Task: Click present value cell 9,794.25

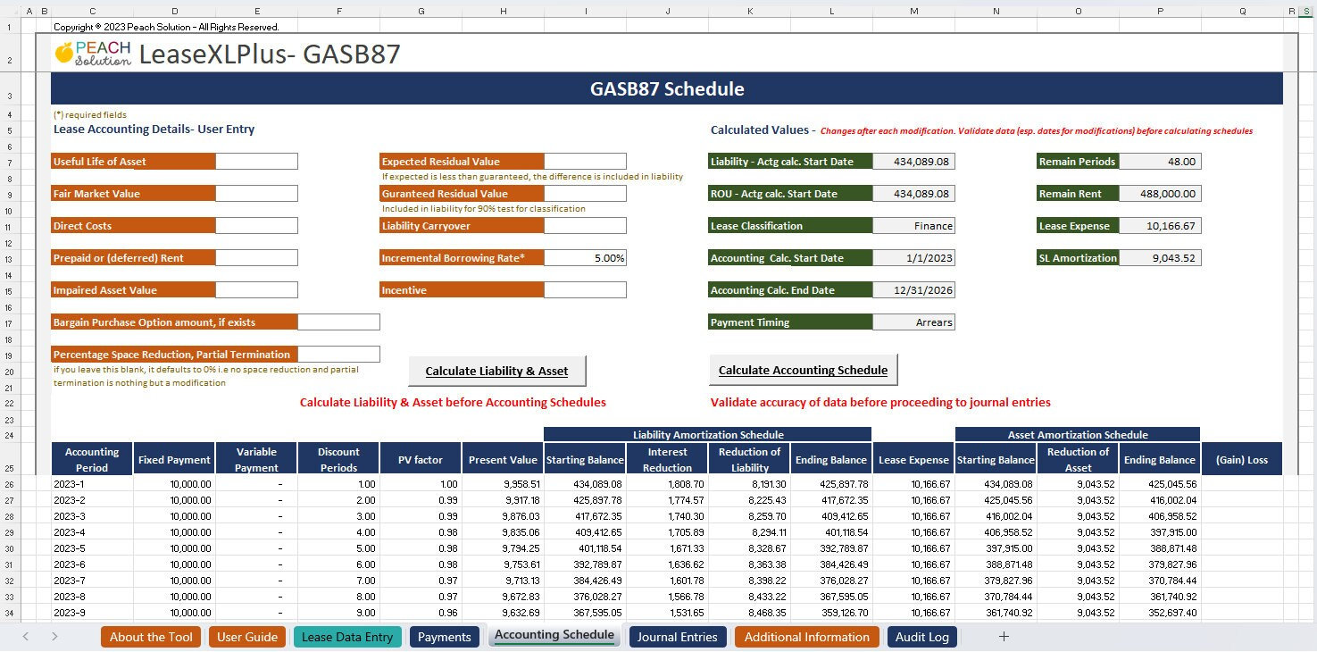Action: 503,548
